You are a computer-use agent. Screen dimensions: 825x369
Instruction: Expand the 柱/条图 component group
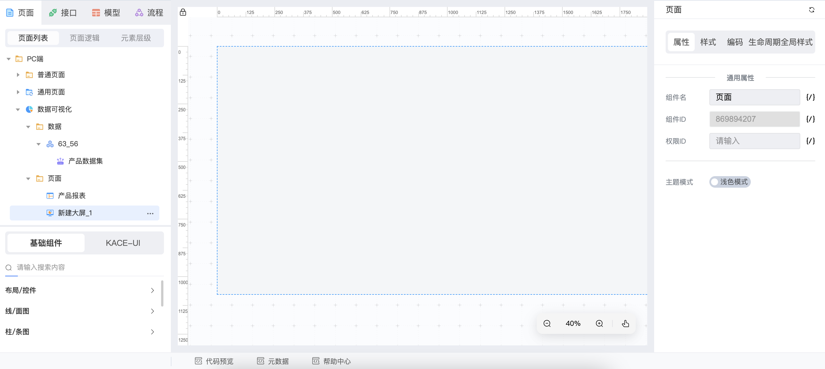click(x=152, y=332)
